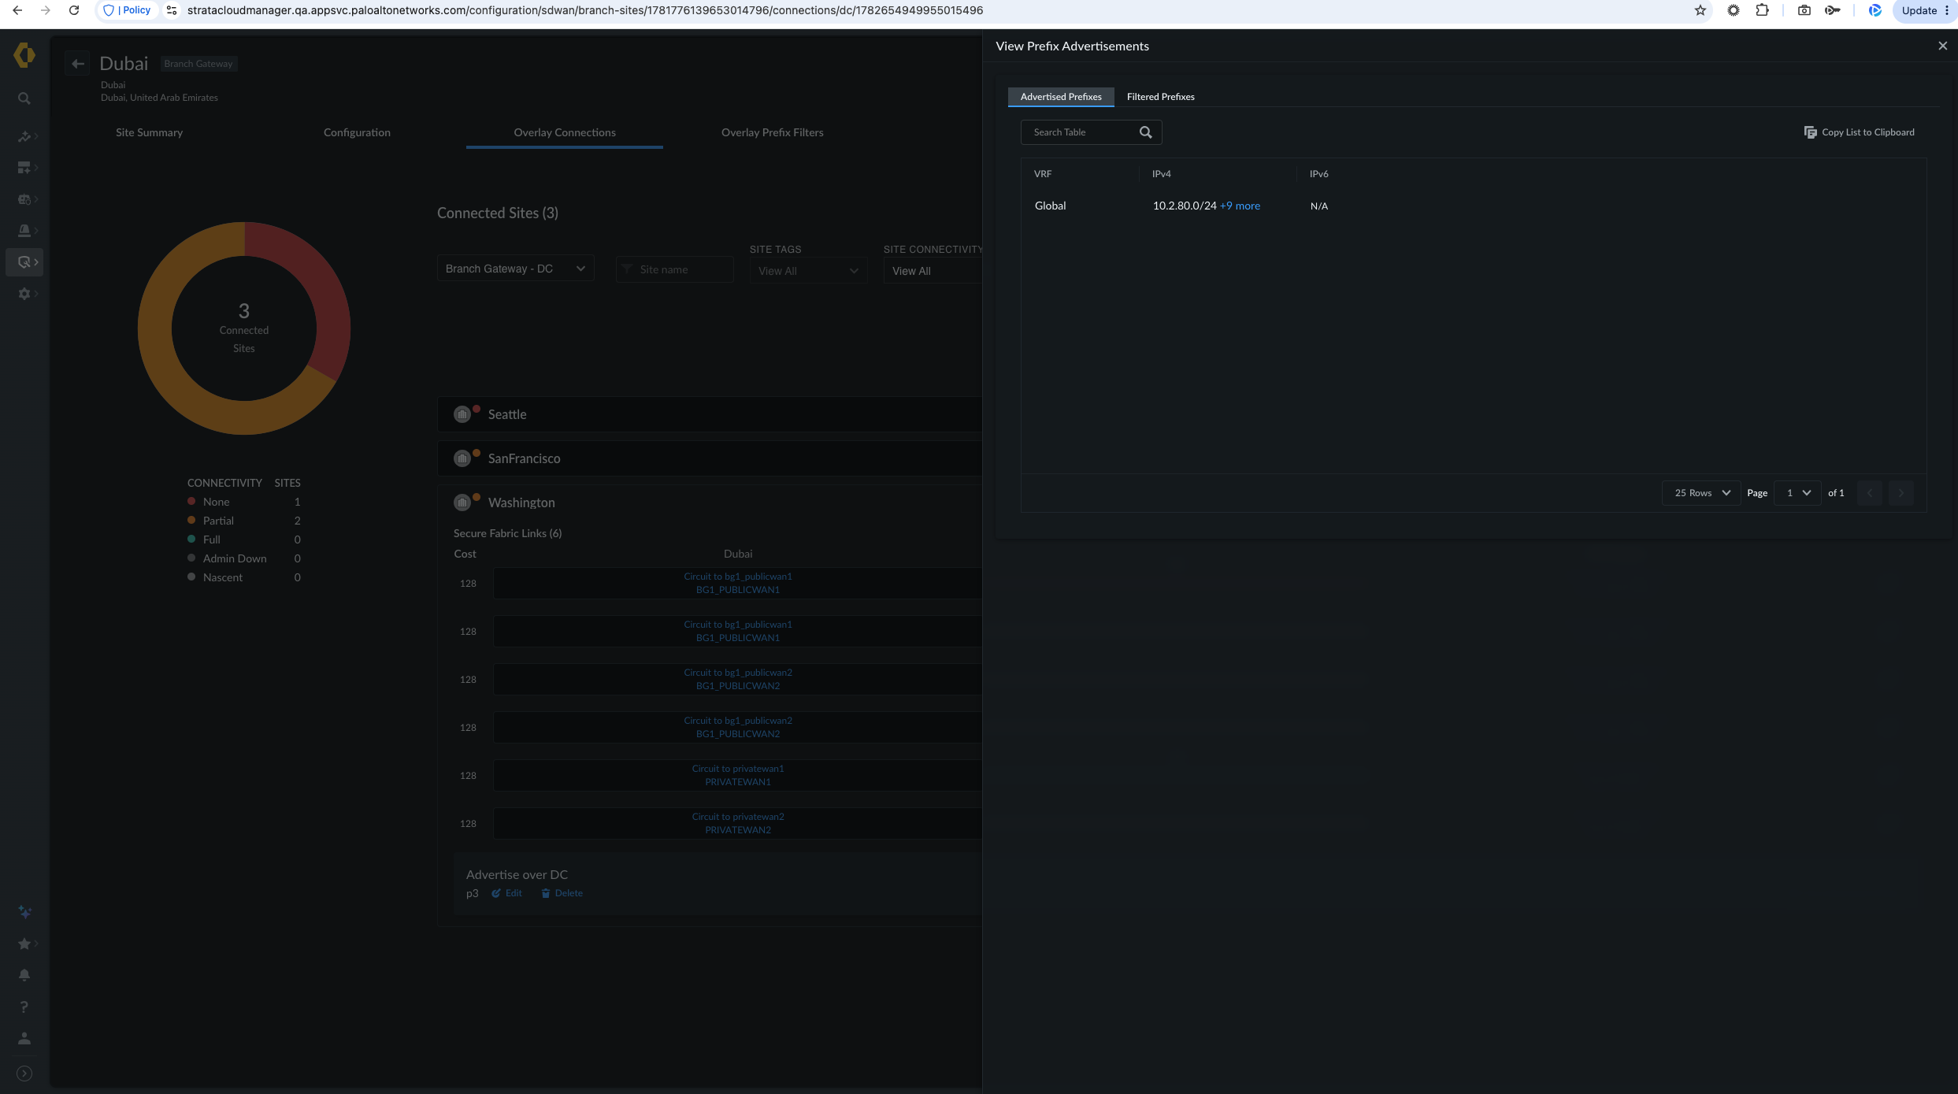Image resolution: width=1958 pixels, height=1094 pixels.
Task: Click the browser forward arrow
Action: point(46,10)
